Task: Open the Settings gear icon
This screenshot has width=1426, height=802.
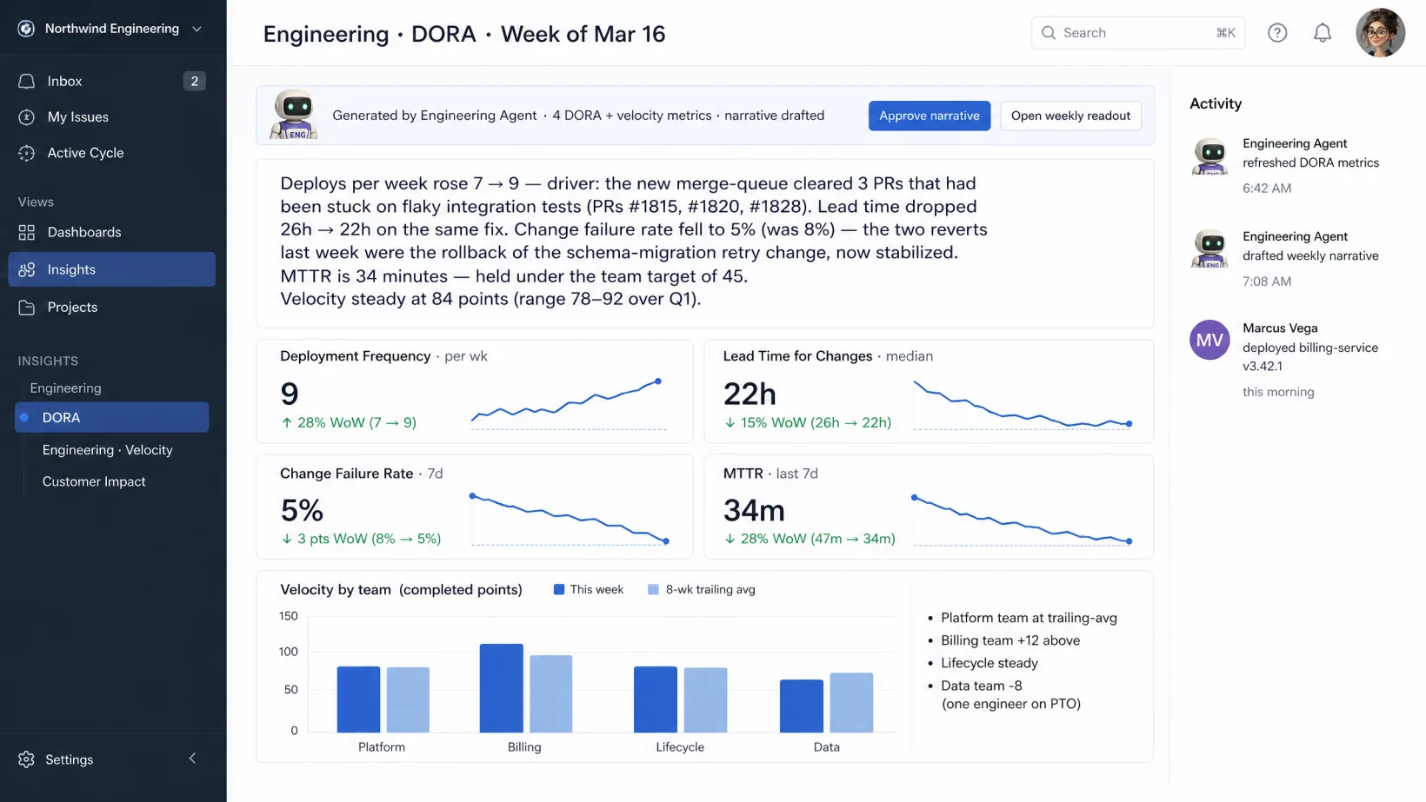Action: (27, 759)
